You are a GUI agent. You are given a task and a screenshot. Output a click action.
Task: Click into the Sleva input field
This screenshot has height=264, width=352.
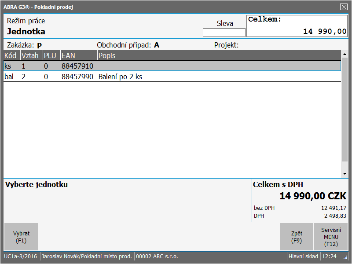coord(224,33)
